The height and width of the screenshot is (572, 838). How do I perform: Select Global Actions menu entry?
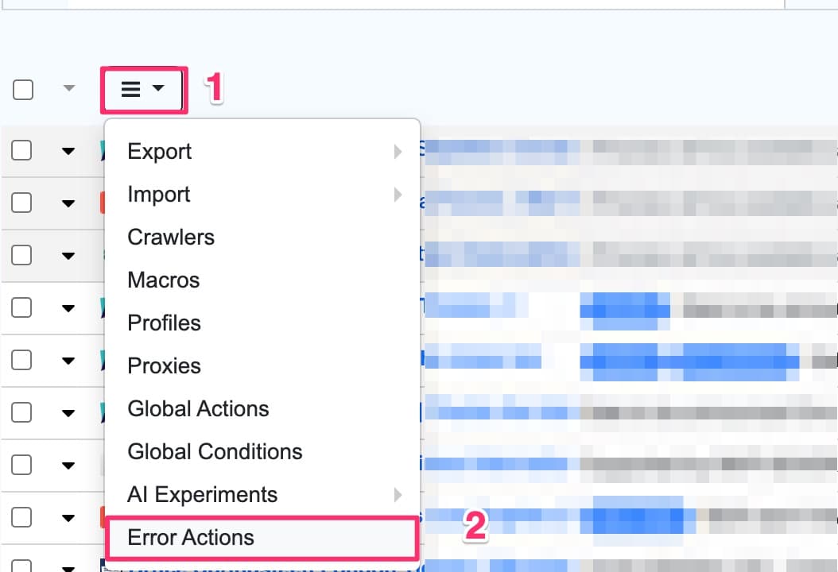pos(197,408)
